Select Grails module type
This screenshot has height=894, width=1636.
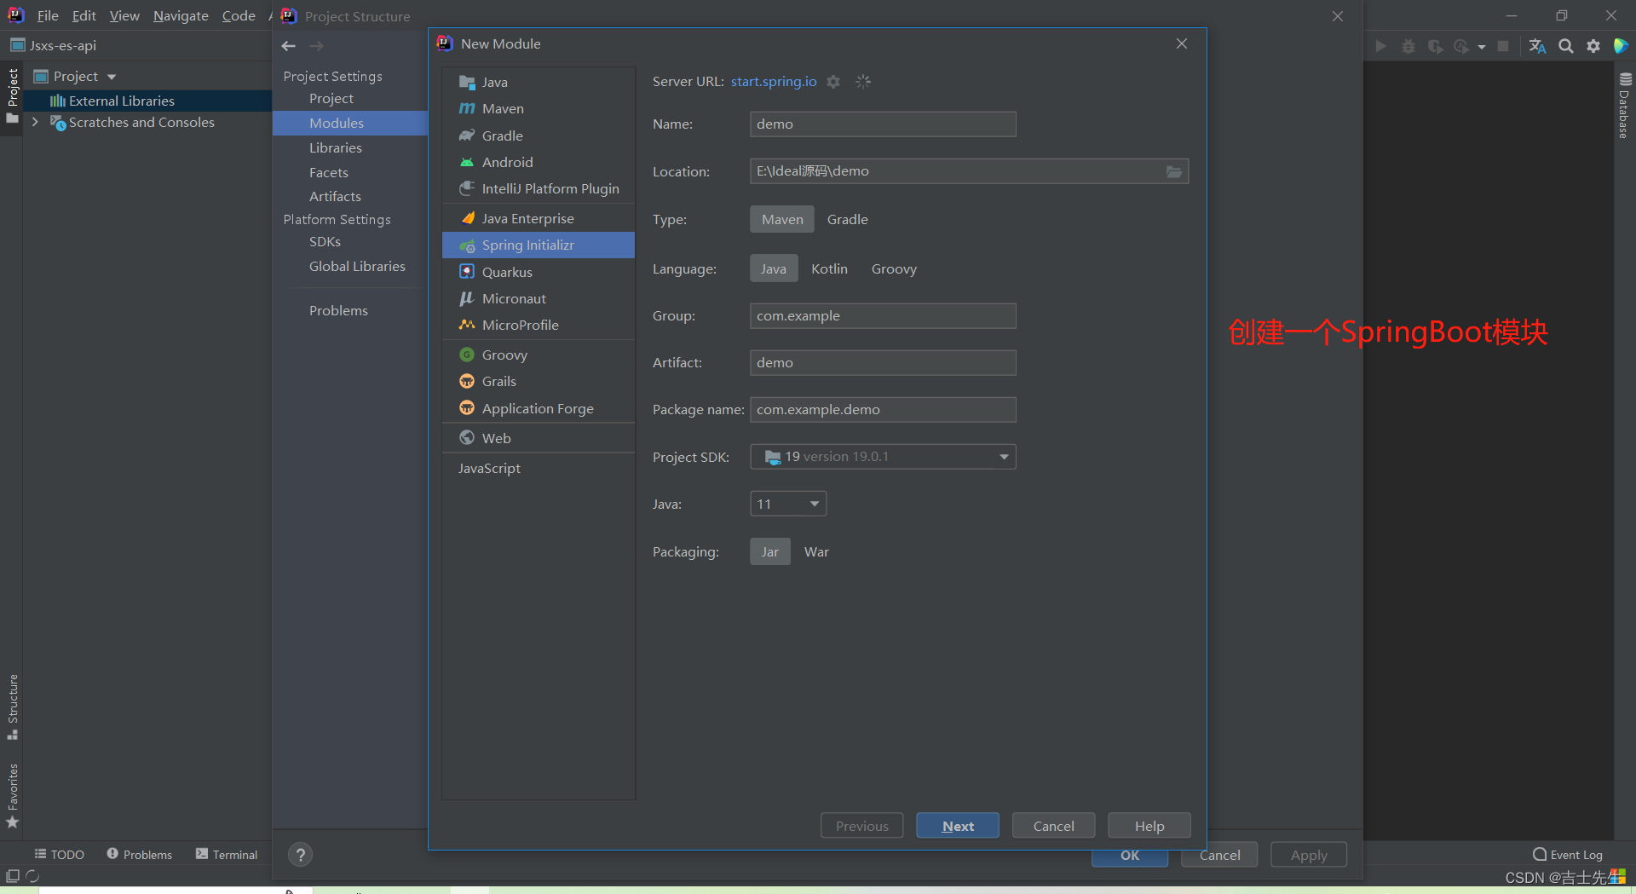[539, 381]
